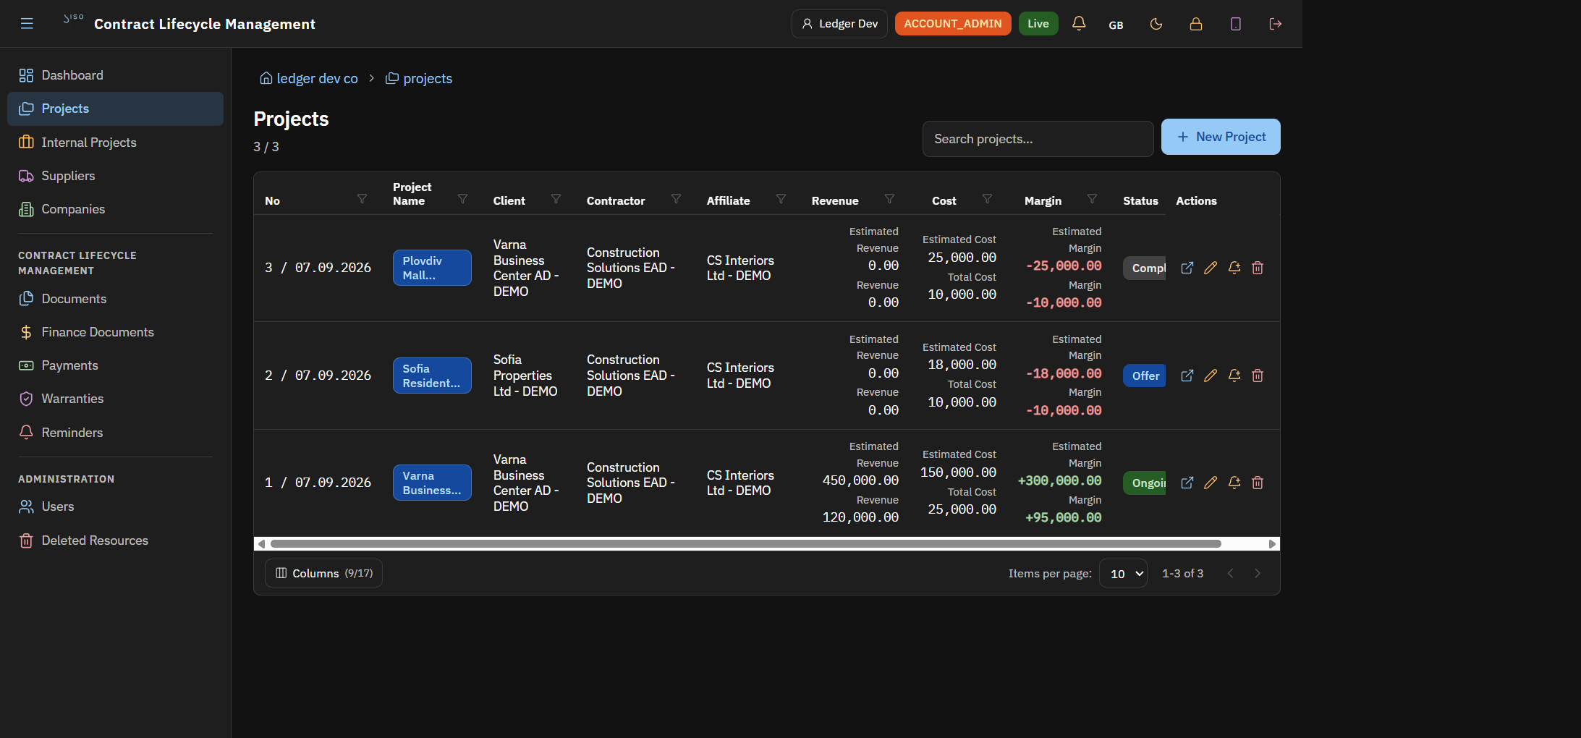Screen dimensions: 1581x738
Task: Edit the Varna Business project row
Action: click(1211, 483)
